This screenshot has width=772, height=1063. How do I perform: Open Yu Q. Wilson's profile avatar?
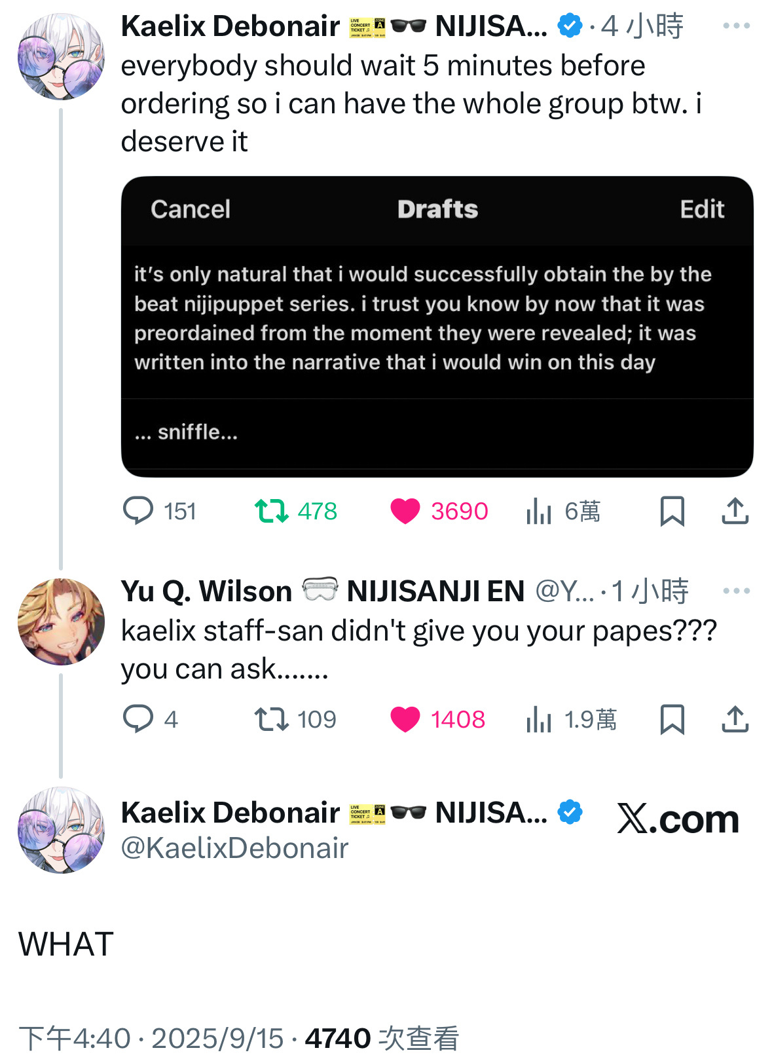61,622
